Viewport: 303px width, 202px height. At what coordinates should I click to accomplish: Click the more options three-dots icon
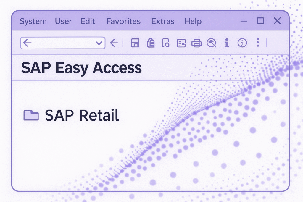(x=257, y=43)
